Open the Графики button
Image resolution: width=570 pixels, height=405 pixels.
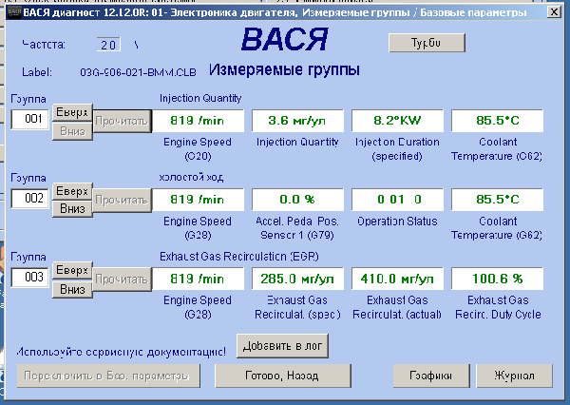pyautogui.click(x=431, y=376)
